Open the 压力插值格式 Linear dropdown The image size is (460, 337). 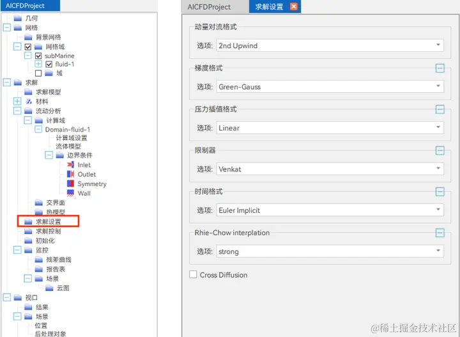330,128
